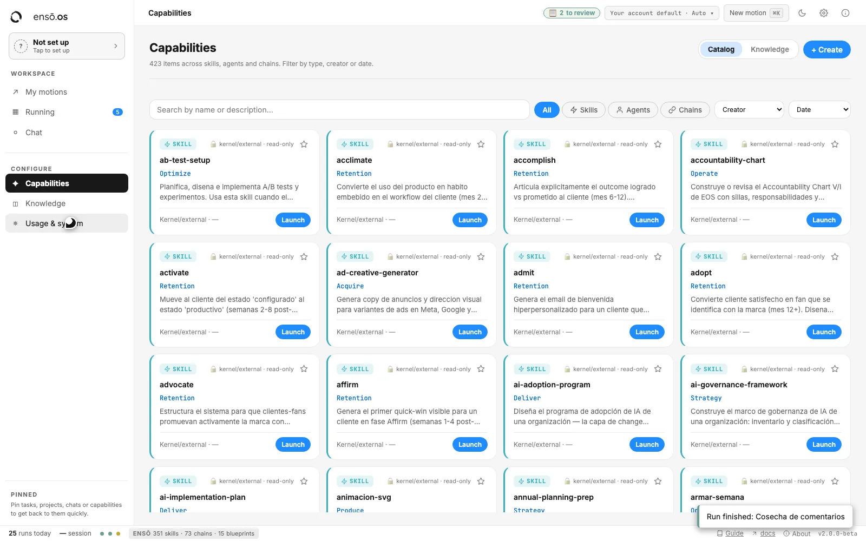Open the Guide link in footer
This screenshot has width=866, height=541.
(x=730, y=533)
